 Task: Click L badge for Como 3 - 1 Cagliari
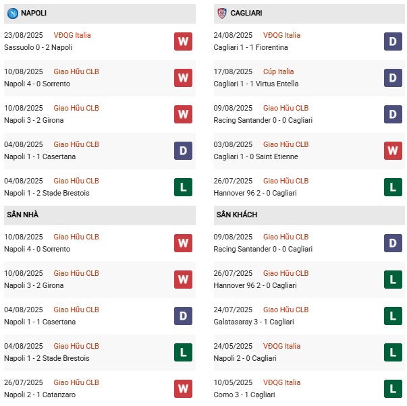(x=393, y=388)
